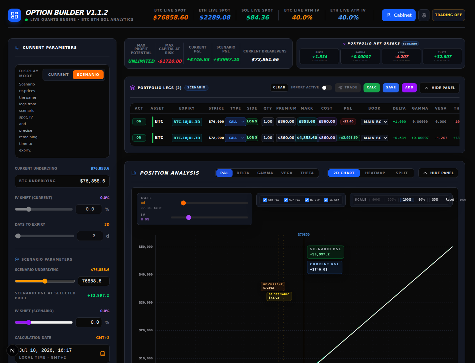Image resolution: width=475 pixels, height=363 pixels.
Task: Toggle LONG side on 76,000 strike leg
Action: 252,122
